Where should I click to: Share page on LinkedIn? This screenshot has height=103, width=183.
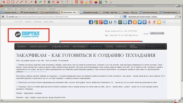click(106, 22)
